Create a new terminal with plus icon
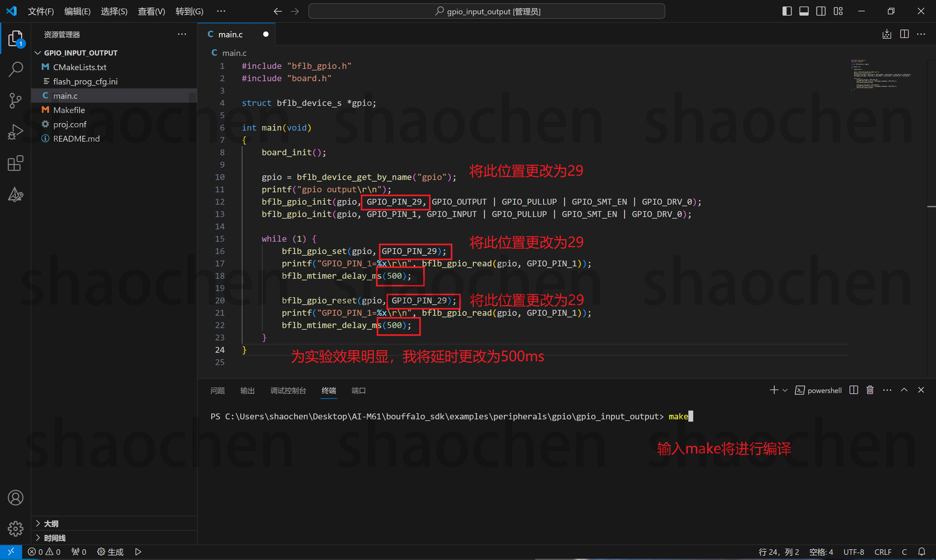Viewport: 936px width, 560px height. (774, 390)
